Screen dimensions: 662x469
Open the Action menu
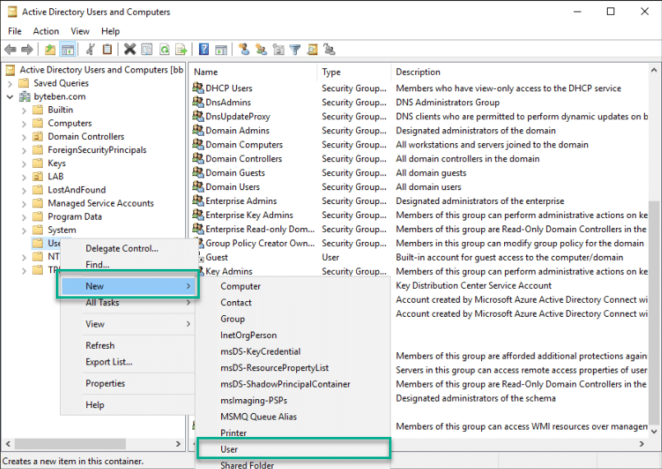tap(46, 31)
